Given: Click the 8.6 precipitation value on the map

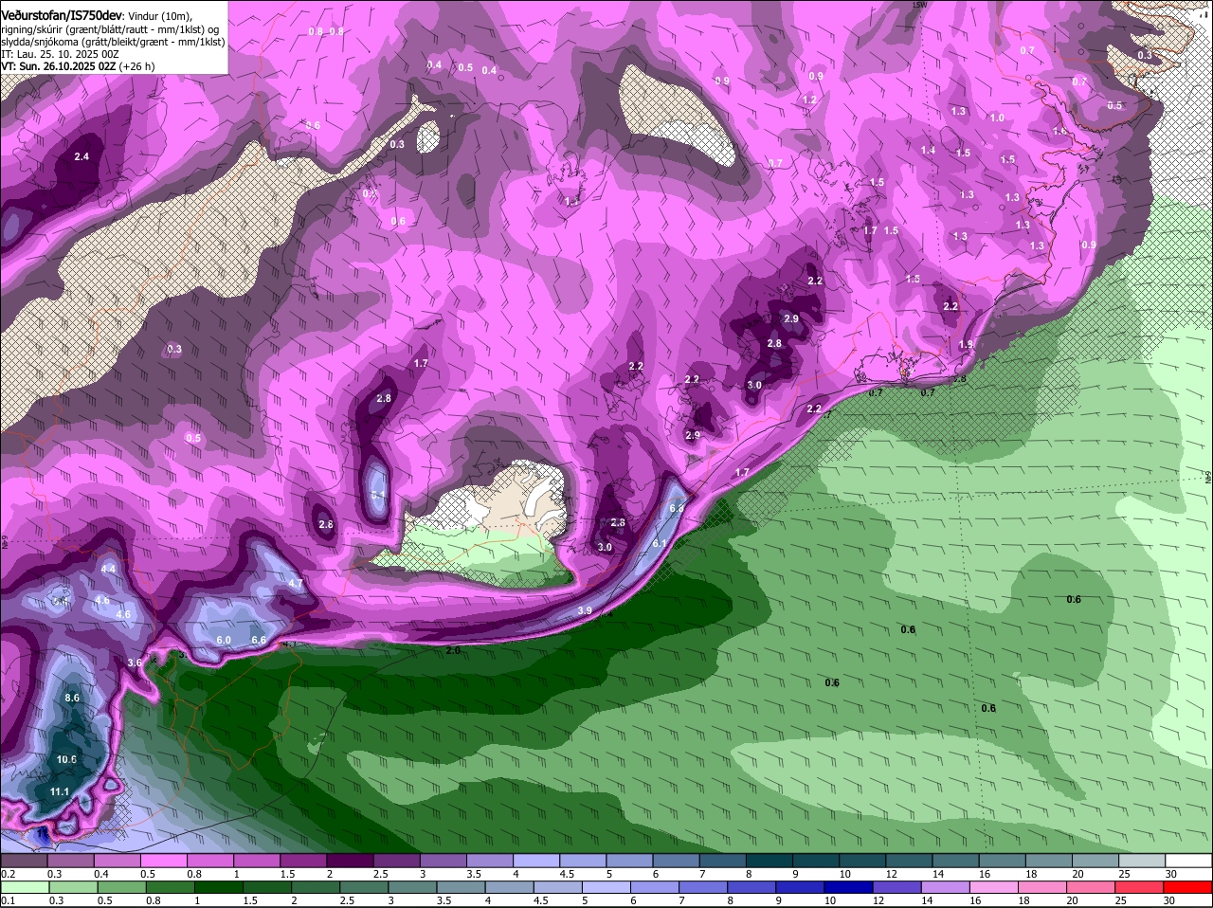Looking at the screenshot, I should coord(72,698).
